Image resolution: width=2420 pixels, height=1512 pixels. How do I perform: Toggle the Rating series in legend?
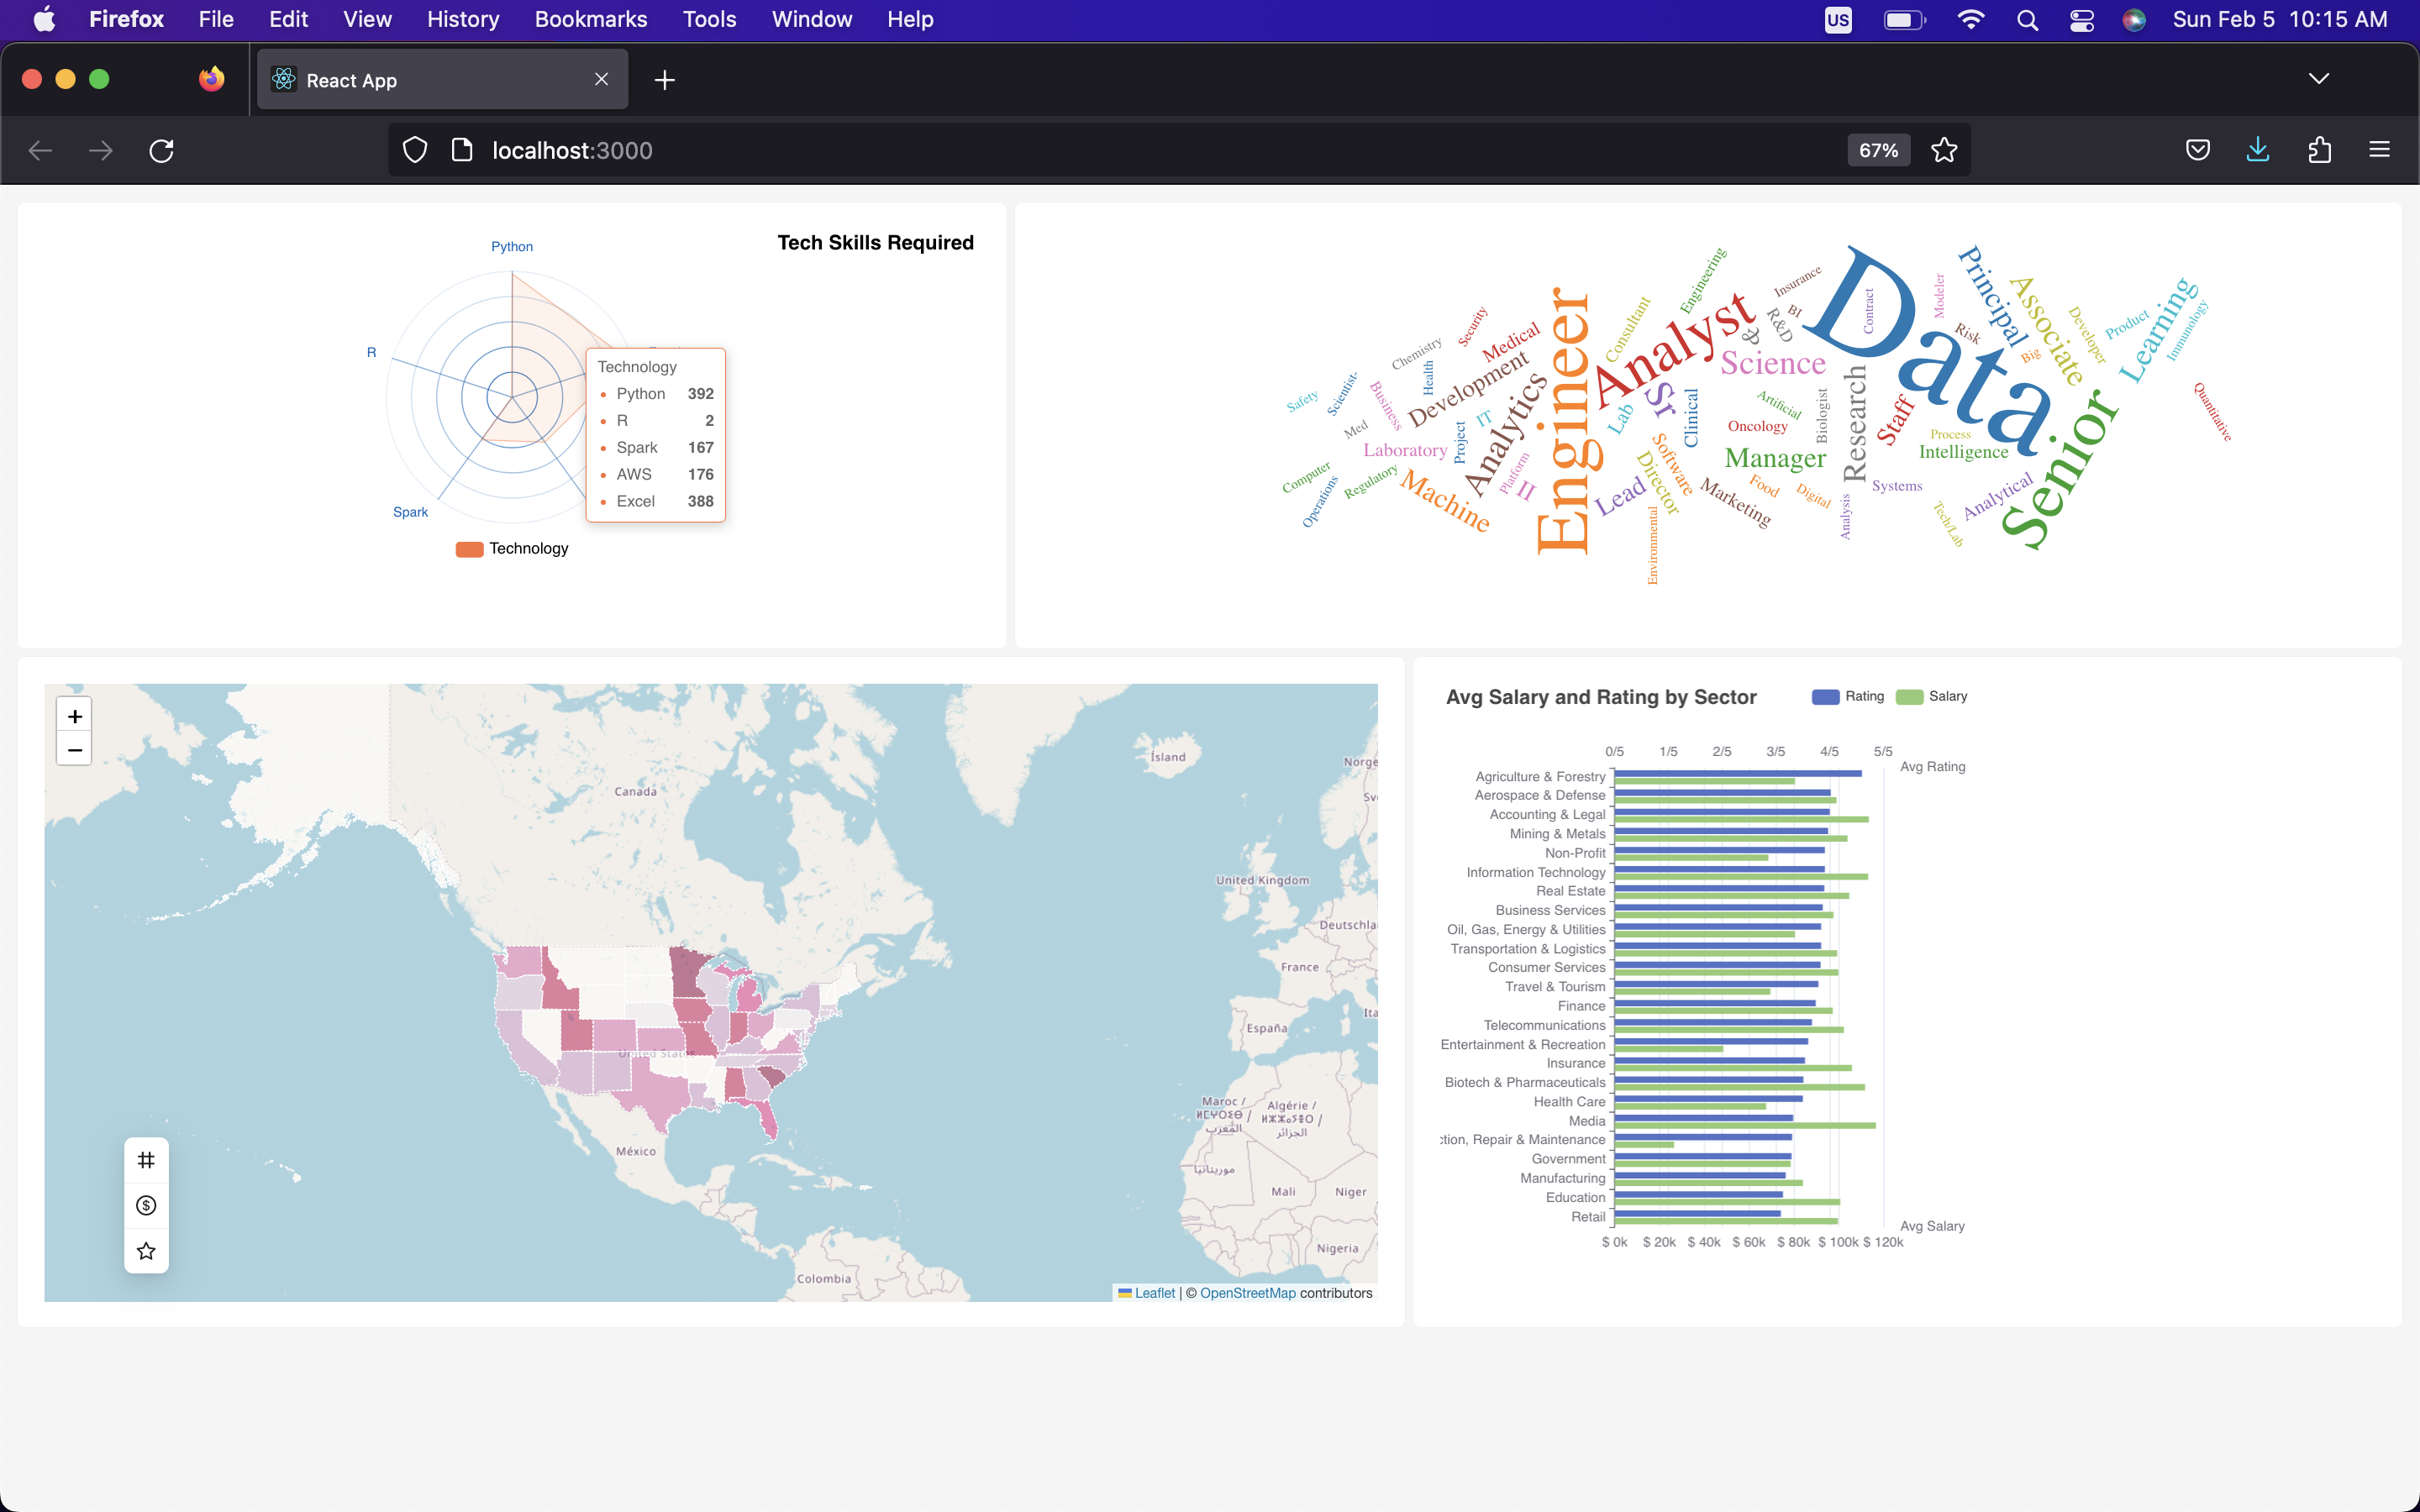click(x=1847, y=696)
